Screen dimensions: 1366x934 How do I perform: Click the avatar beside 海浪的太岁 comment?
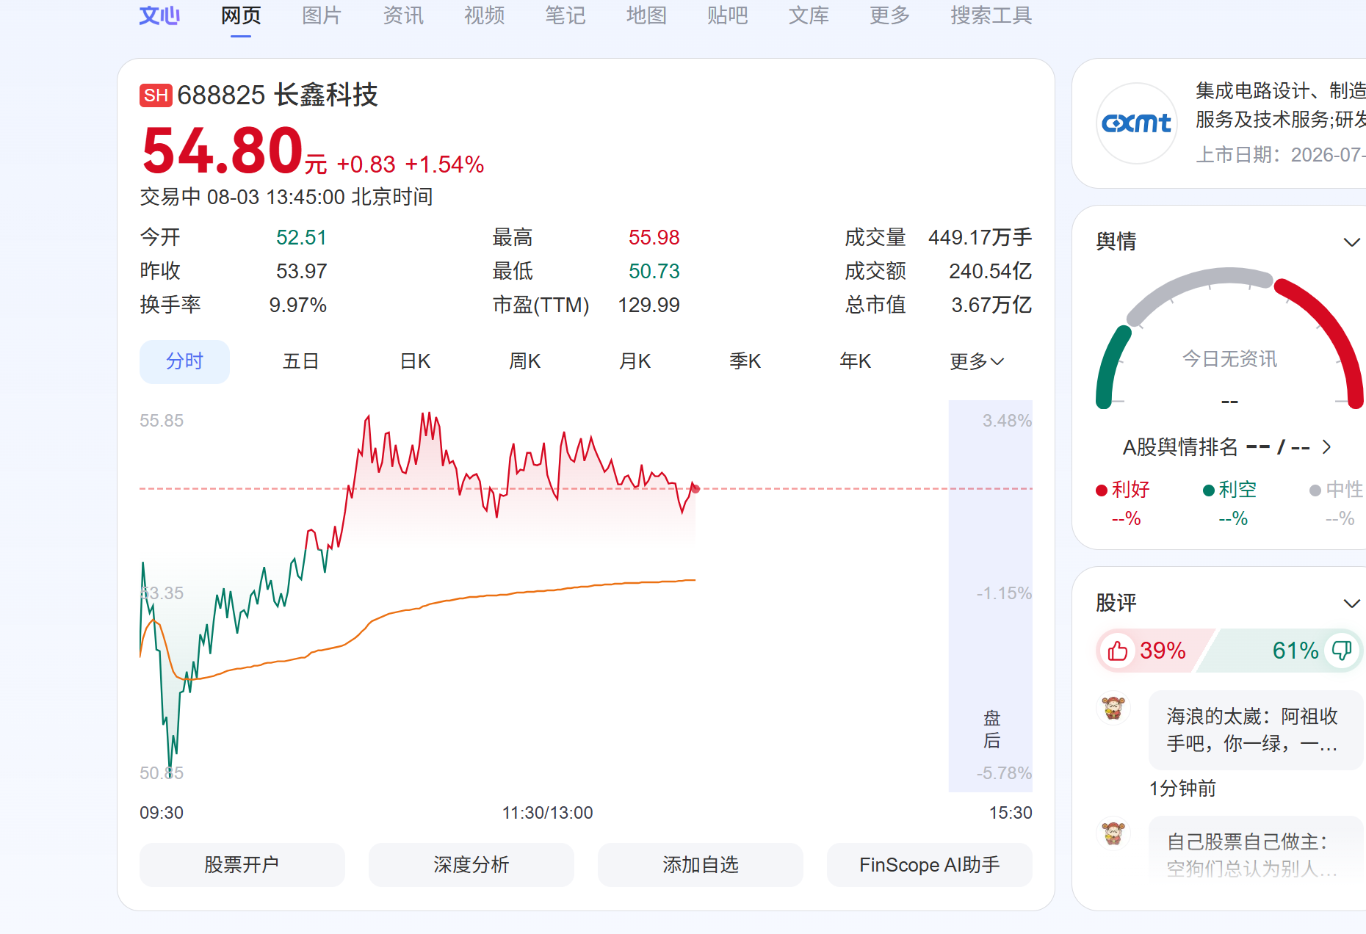click(1113, 709)
